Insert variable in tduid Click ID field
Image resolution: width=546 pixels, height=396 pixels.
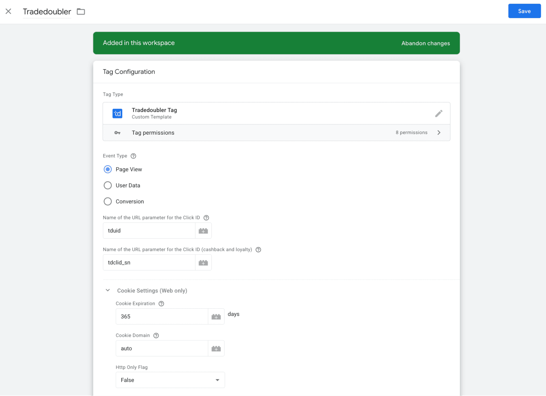[203, 231]
